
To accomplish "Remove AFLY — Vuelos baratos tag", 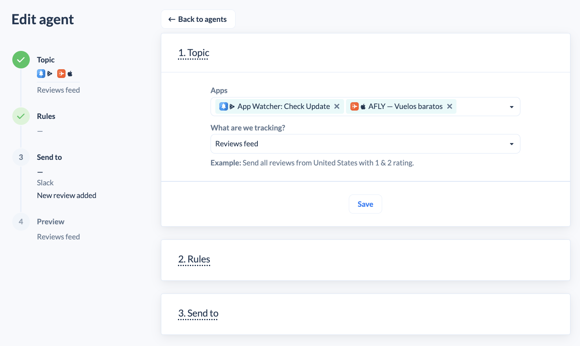I will (x=450, y=106).
